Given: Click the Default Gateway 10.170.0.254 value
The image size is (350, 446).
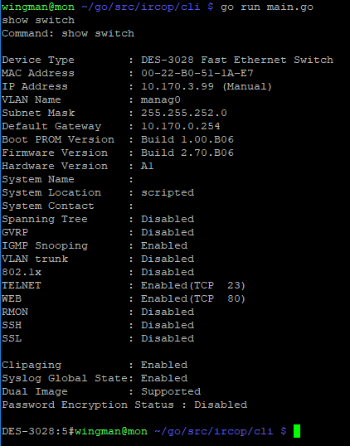Looking at the screenshot, I should [181, 126].
